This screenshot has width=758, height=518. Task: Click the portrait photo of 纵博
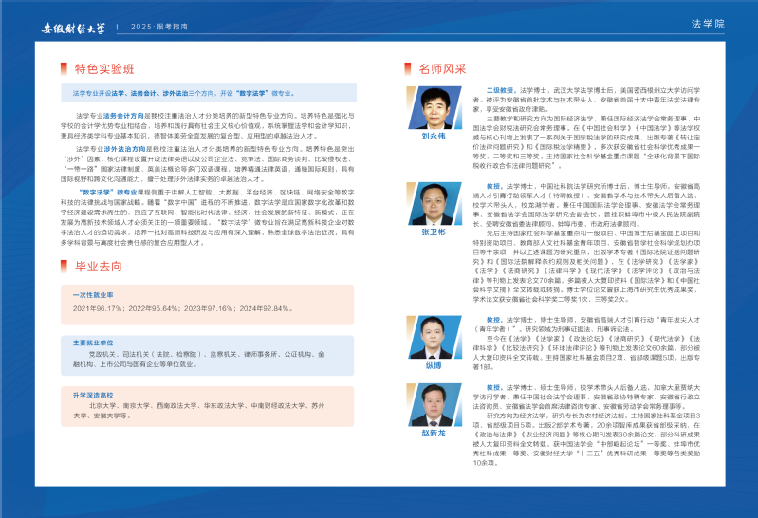click(x=434, y=337)
